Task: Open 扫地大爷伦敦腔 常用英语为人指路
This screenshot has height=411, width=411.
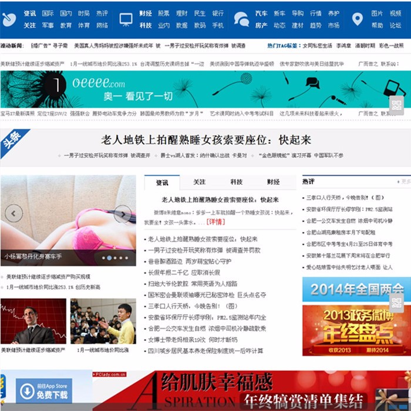Action: 193,284
